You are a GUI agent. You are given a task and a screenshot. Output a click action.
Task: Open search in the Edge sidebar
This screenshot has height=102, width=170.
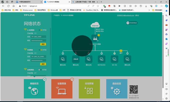(167, 15)
